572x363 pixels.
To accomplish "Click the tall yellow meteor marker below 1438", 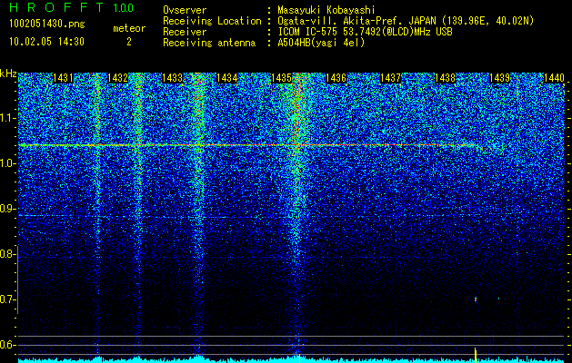I will point(476,355).
